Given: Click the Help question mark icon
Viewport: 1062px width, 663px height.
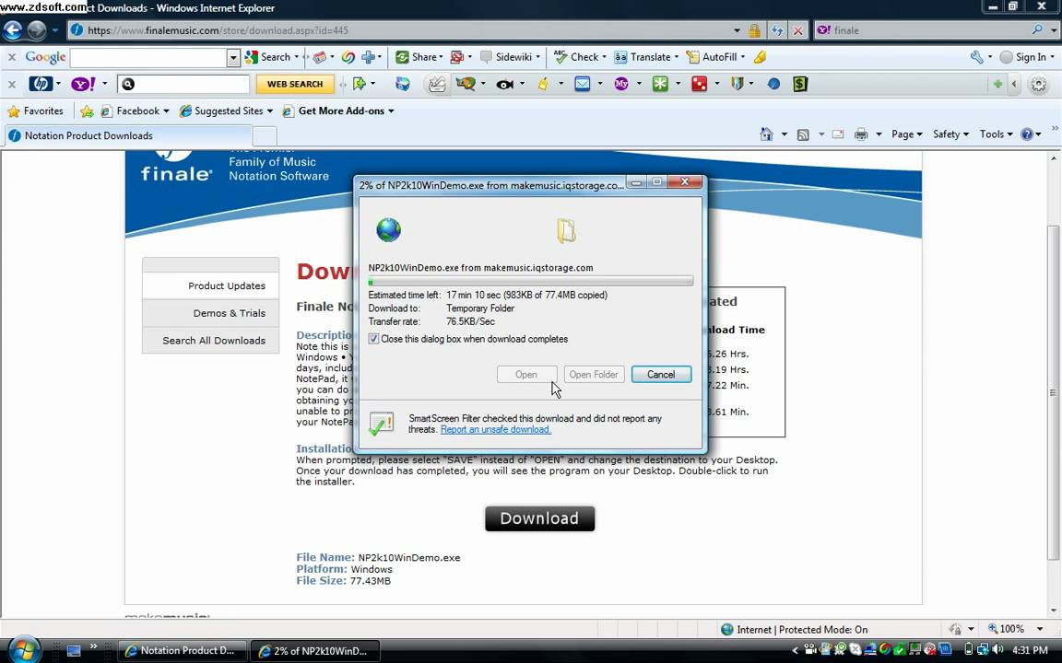Looking at the screenshot, I should [1027, 134].
